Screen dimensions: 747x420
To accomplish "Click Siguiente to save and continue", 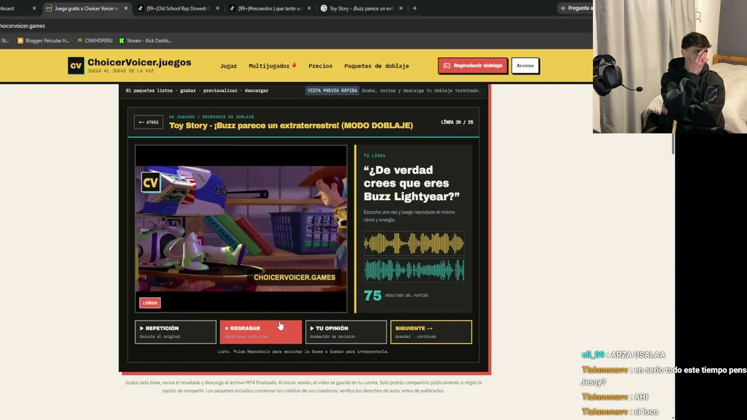I will coord(431,332).
